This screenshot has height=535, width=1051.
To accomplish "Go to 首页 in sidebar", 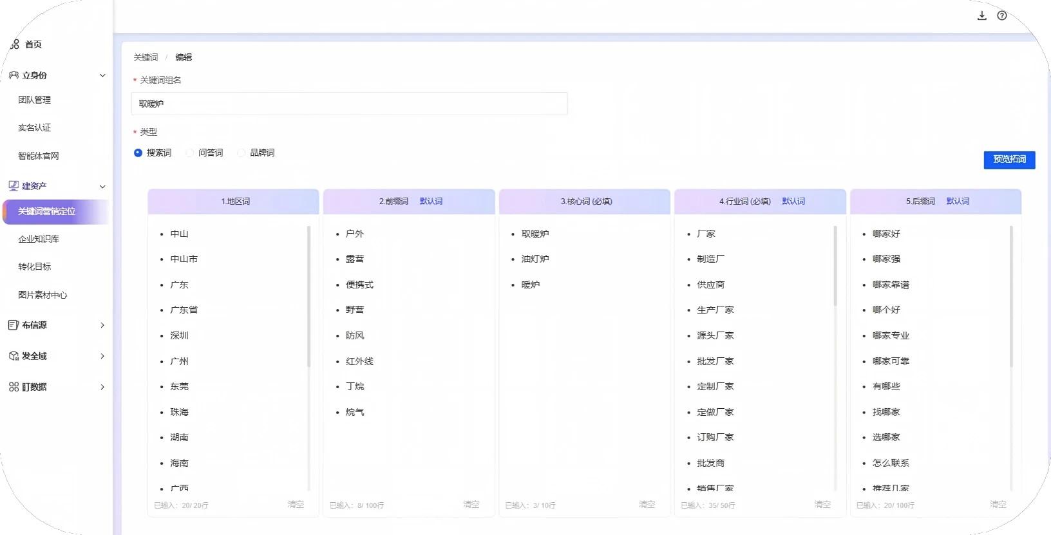I will coord(33,44).
